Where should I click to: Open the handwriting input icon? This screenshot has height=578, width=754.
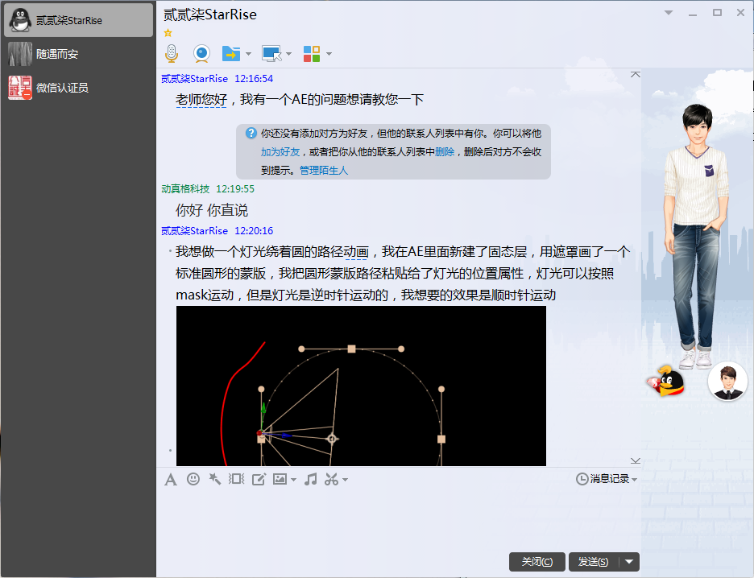pyautogui.click(x=259, y=479)
